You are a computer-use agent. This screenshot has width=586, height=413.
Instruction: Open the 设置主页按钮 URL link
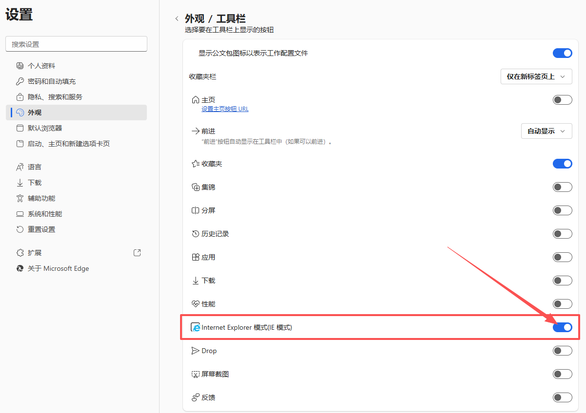[225, 109]
